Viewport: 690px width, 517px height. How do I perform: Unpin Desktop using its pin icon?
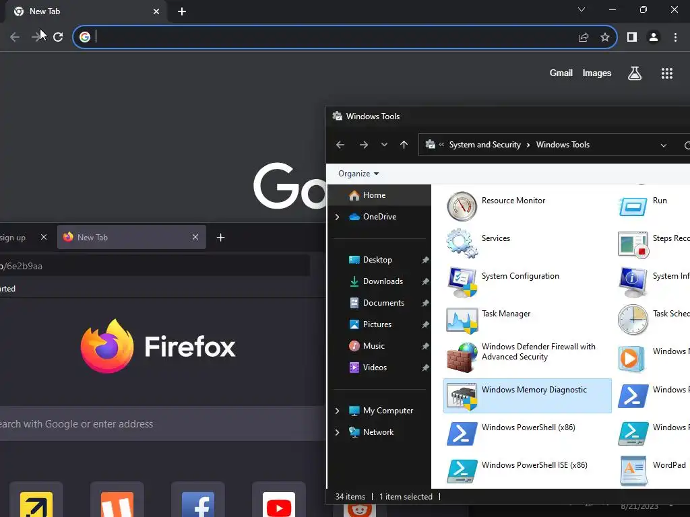click(x=425, y=260)
